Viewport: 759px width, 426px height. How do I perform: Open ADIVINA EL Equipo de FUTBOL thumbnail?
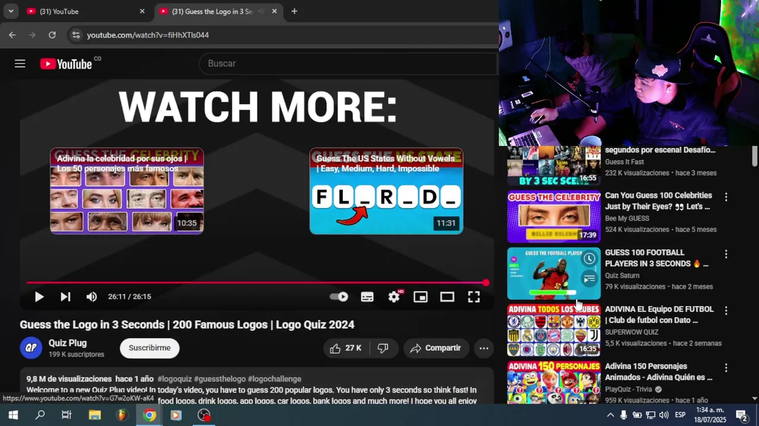(554, 330)
